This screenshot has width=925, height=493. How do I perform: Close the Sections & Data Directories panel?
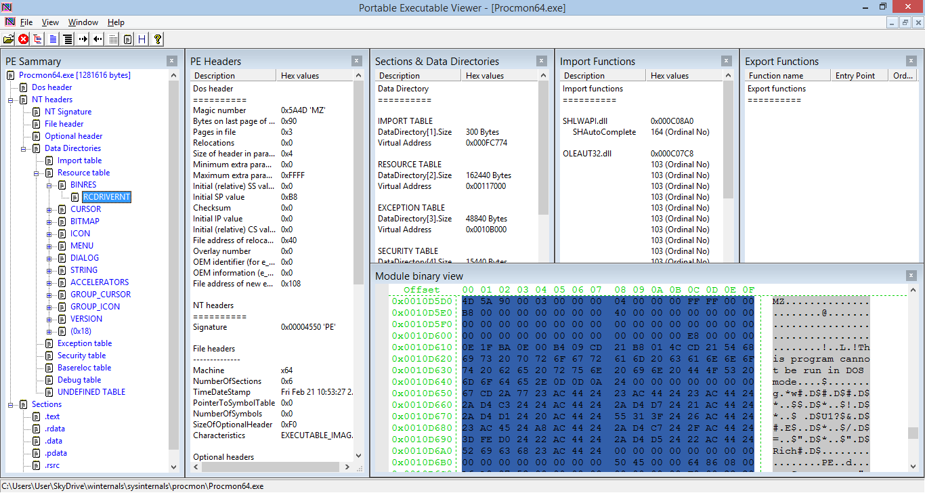click(542, 61)
